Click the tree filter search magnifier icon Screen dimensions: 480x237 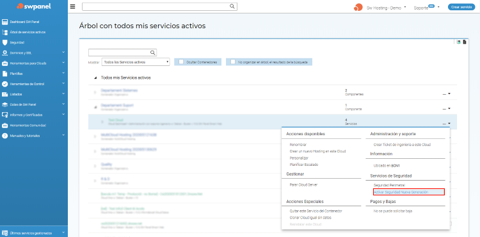153,53
